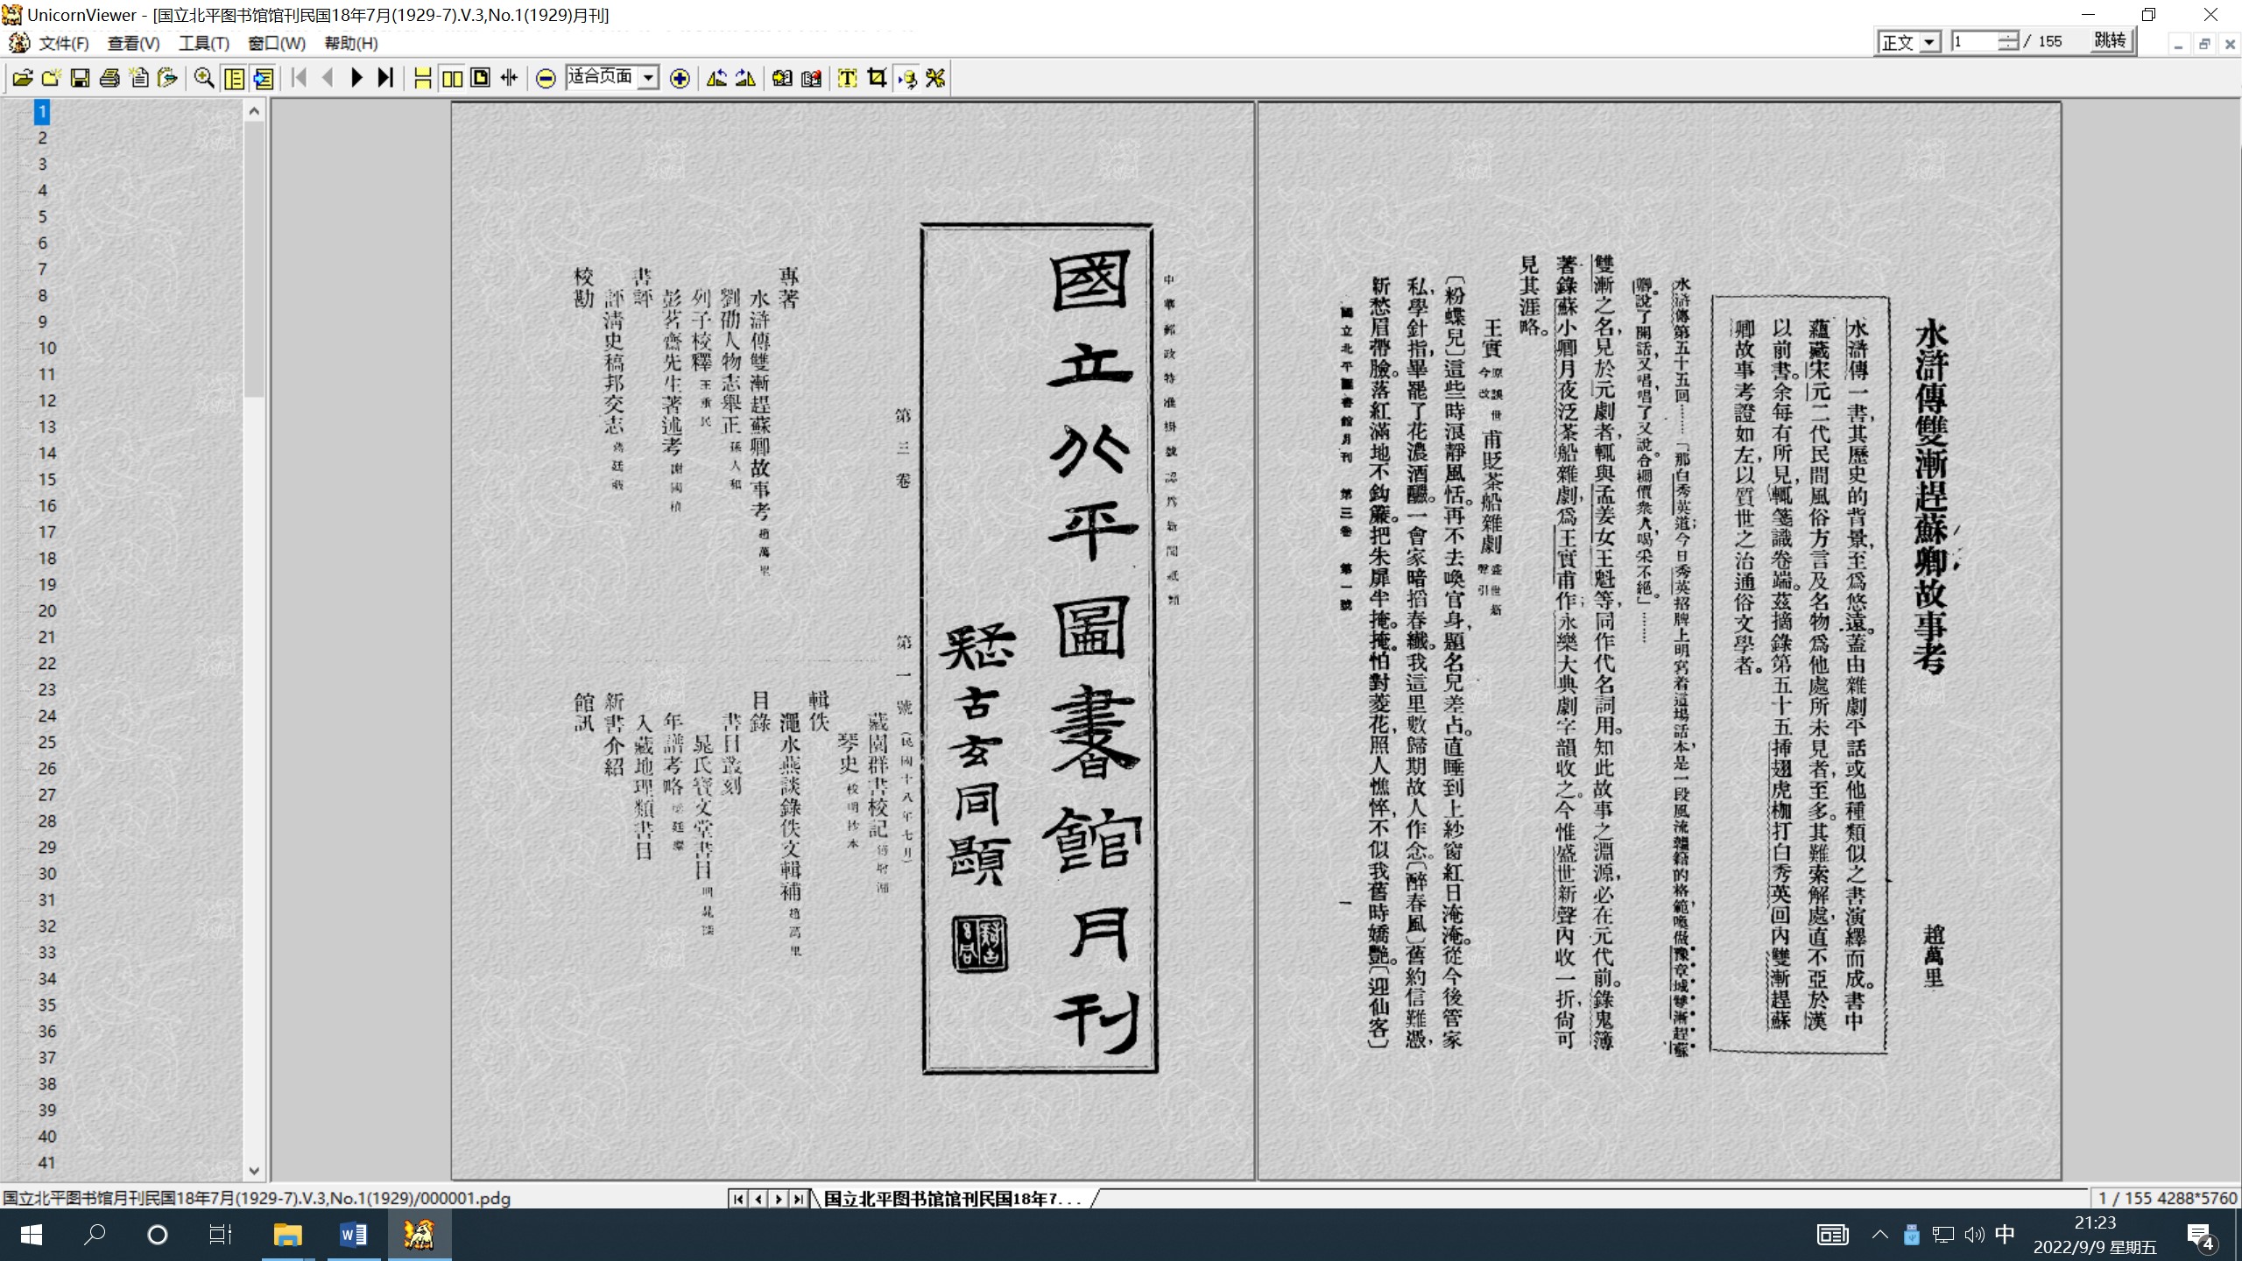Select page 8 in the page list
This screenshot has height=1261, width=2242.
42,295
